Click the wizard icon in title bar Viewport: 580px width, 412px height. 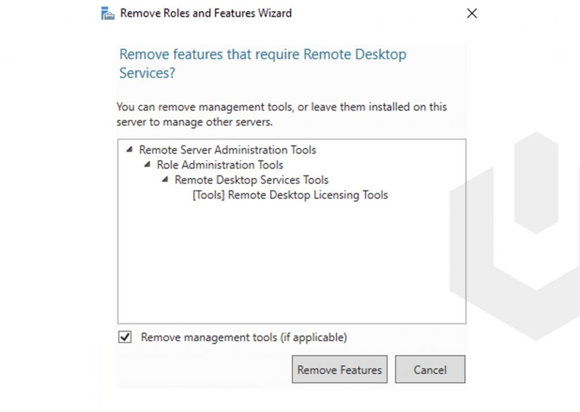point(108,14)
